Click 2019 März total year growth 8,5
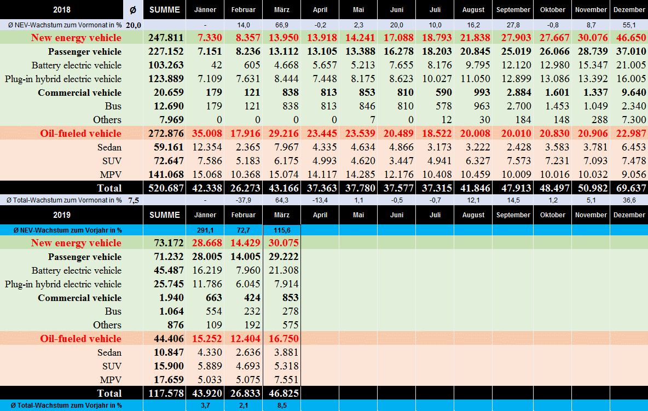 tap(282, 405)
